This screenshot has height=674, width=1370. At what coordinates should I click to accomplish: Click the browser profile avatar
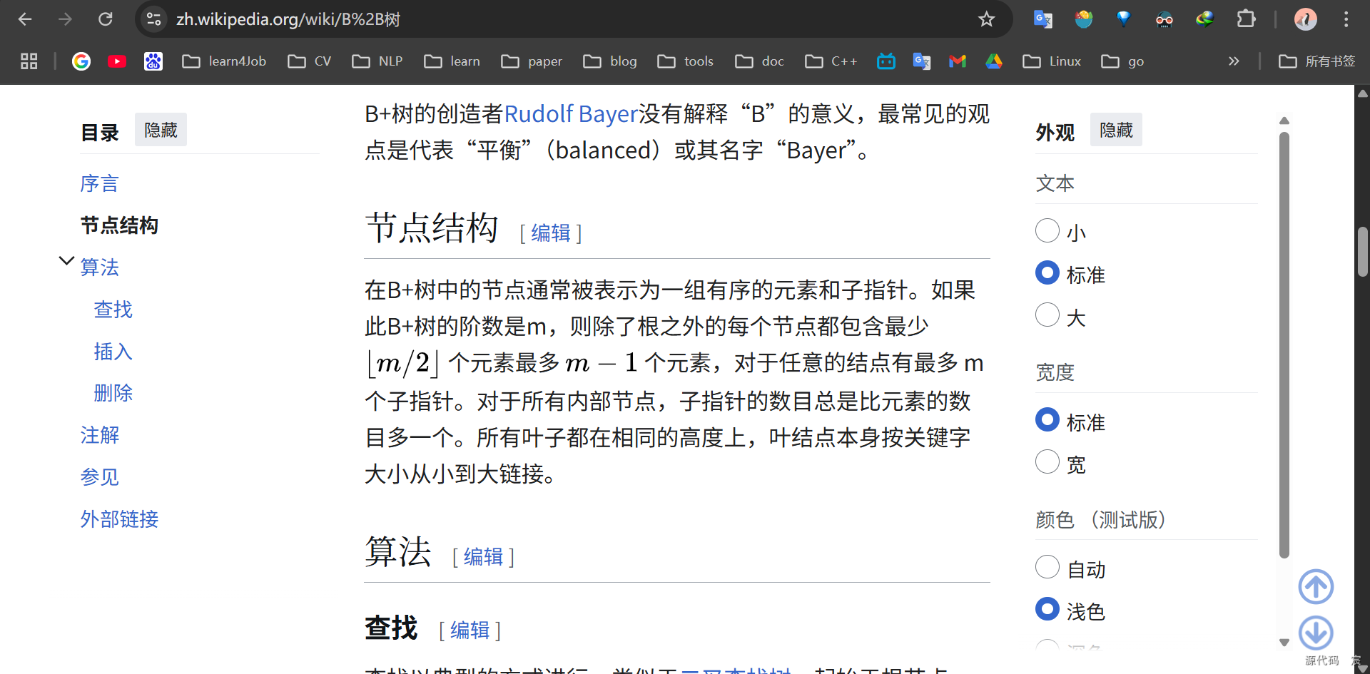click(1305, 19)
